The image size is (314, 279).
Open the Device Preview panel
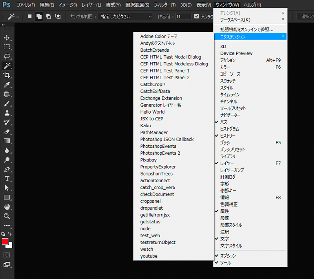(x=250, y=53)
